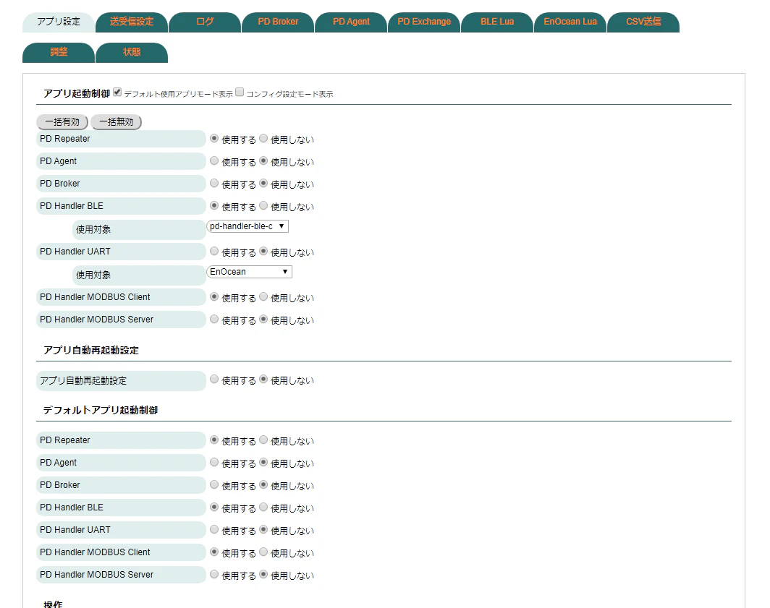Check the コンフィグ設定モード表示 checkbox
The image size is (770, 608).
click(240, 92)
